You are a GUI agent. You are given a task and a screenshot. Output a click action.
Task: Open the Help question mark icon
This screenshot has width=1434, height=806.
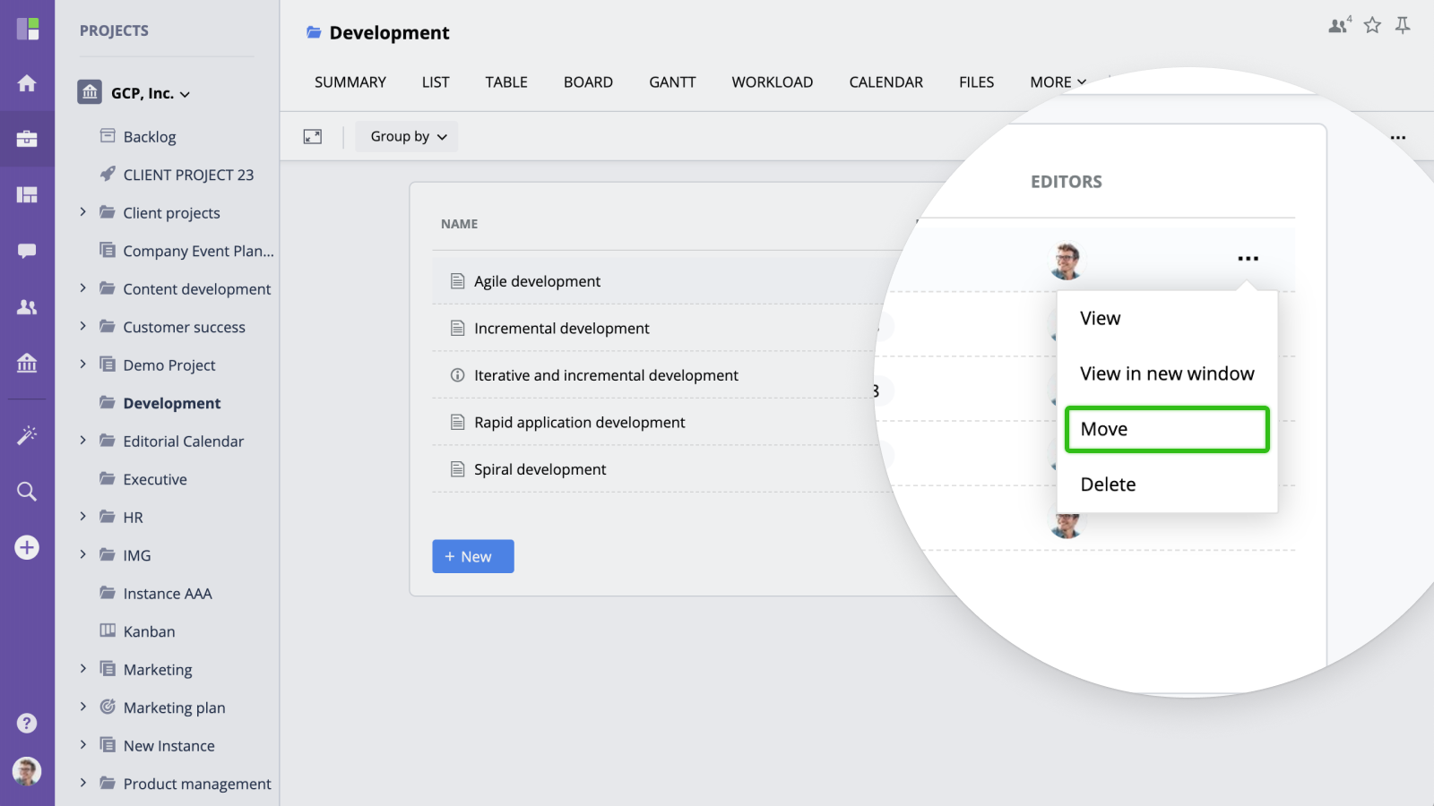(x=27, y=723)
